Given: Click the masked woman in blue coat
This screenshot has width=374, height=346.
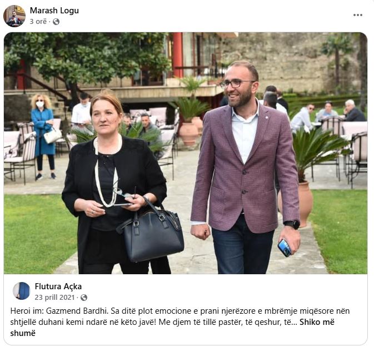Looking at the screenshot, I should (43, 137).
